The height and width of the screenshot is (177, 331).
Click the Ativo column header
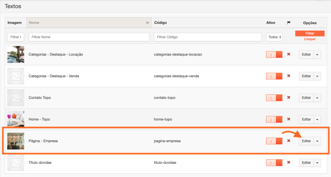(270, 22)
